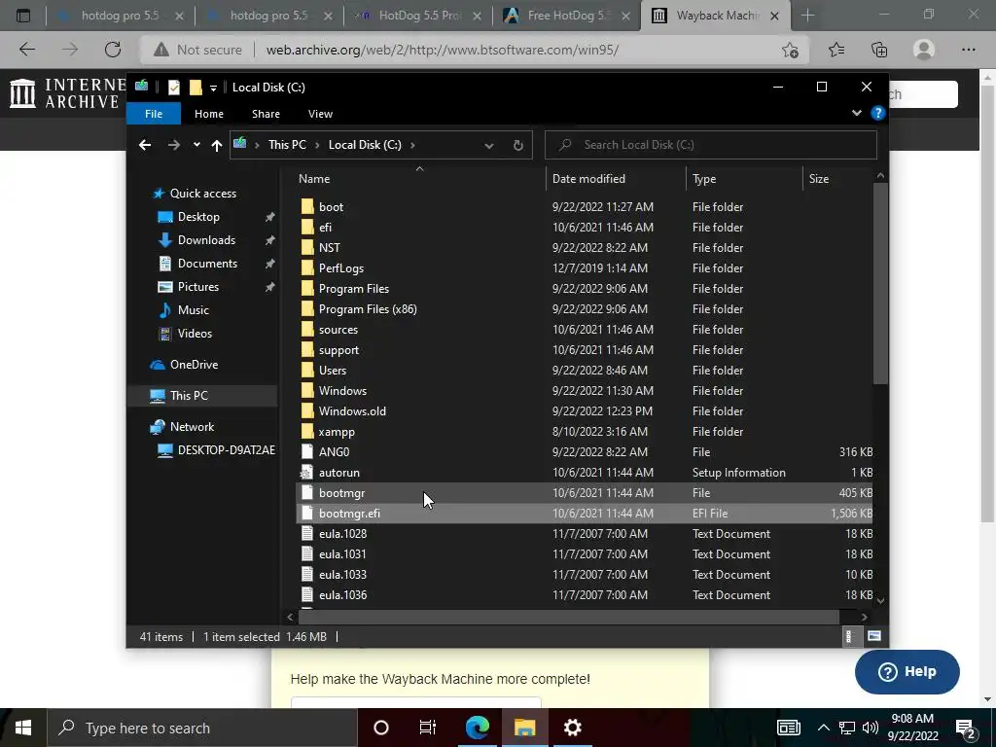Image resolution: width=996 pixels, height=747 pixels.
Task: Click the horizontal scrollbar of file list
Action: tap(568, 616)
